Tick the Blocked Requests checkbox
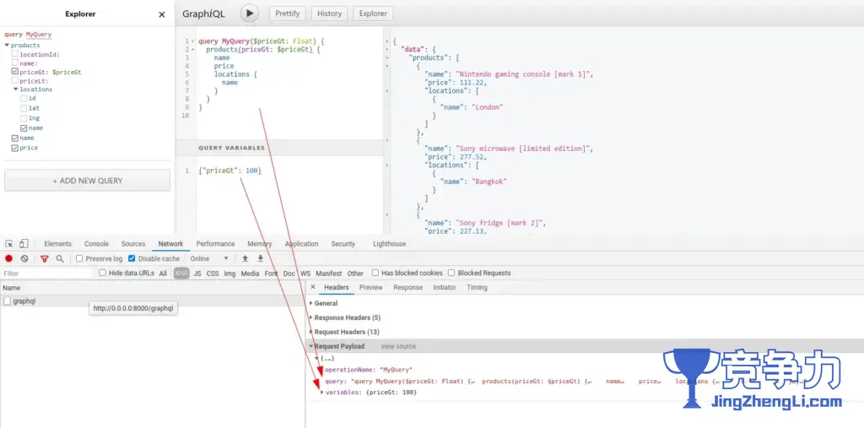864x428 pixels. coord(451,273)
